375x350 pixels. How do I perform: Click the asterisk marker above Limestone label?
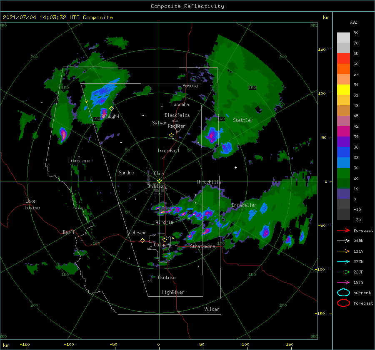pos(79,157)
